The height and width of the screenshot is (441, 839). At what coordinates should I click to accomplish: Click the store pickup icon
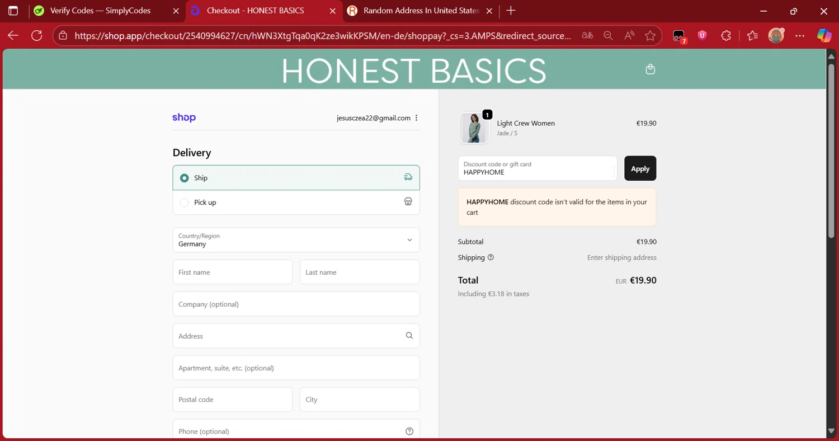tap(408, 201)
